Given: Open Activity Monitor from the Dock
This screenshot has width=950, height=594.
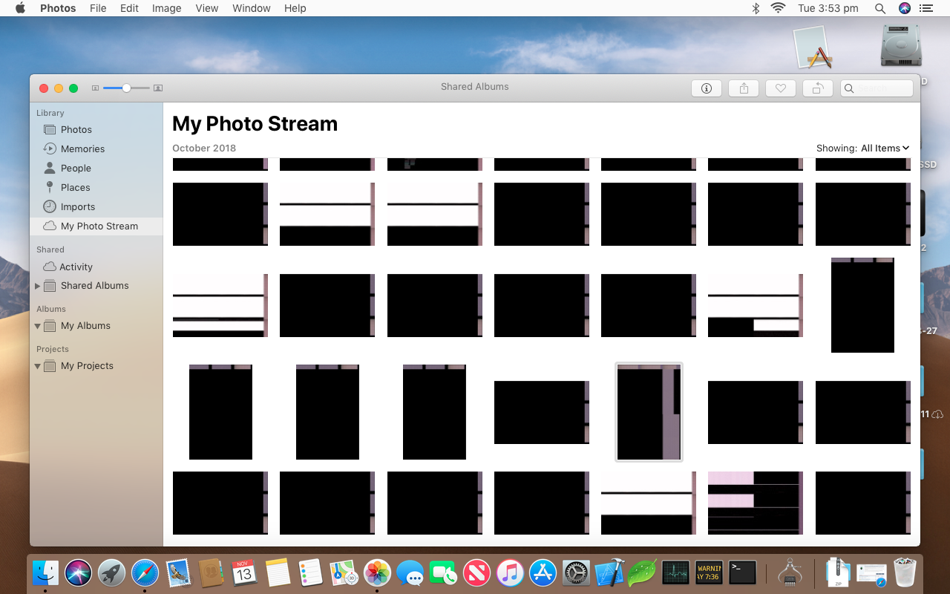Looking at the screenshot, I should tap(675, 572).
